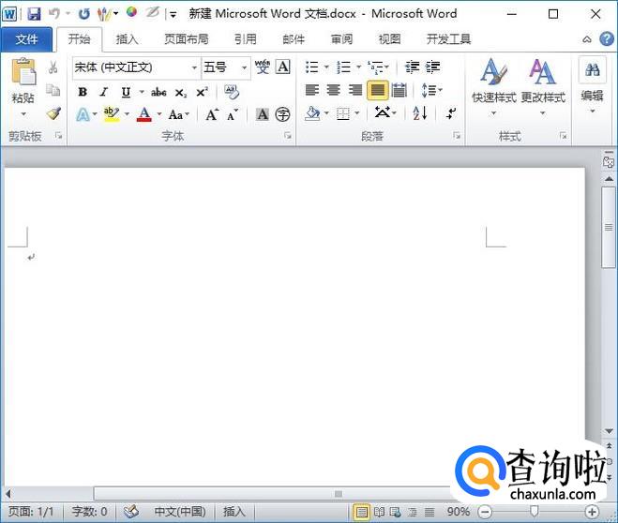Apply superscript formatting
The height and width of the screenshot is (523, 618).
point(202,92)
